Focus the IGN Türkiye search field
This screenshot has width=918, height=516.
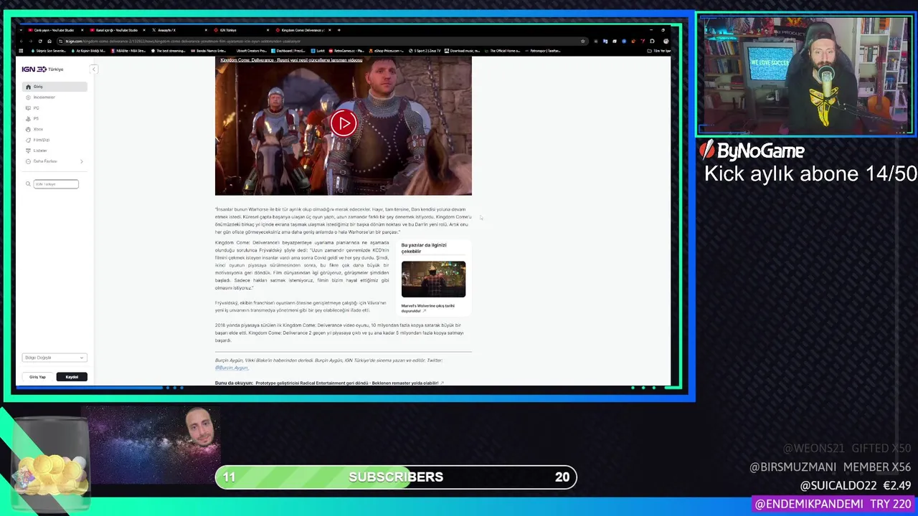56,184
